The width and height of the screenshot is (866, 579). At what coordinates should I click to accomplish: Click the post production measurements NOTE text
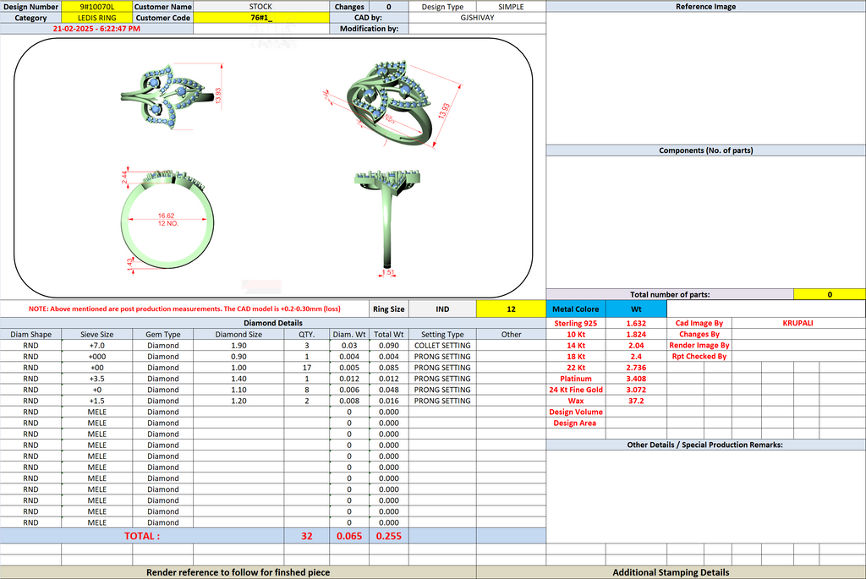(184, 309)
